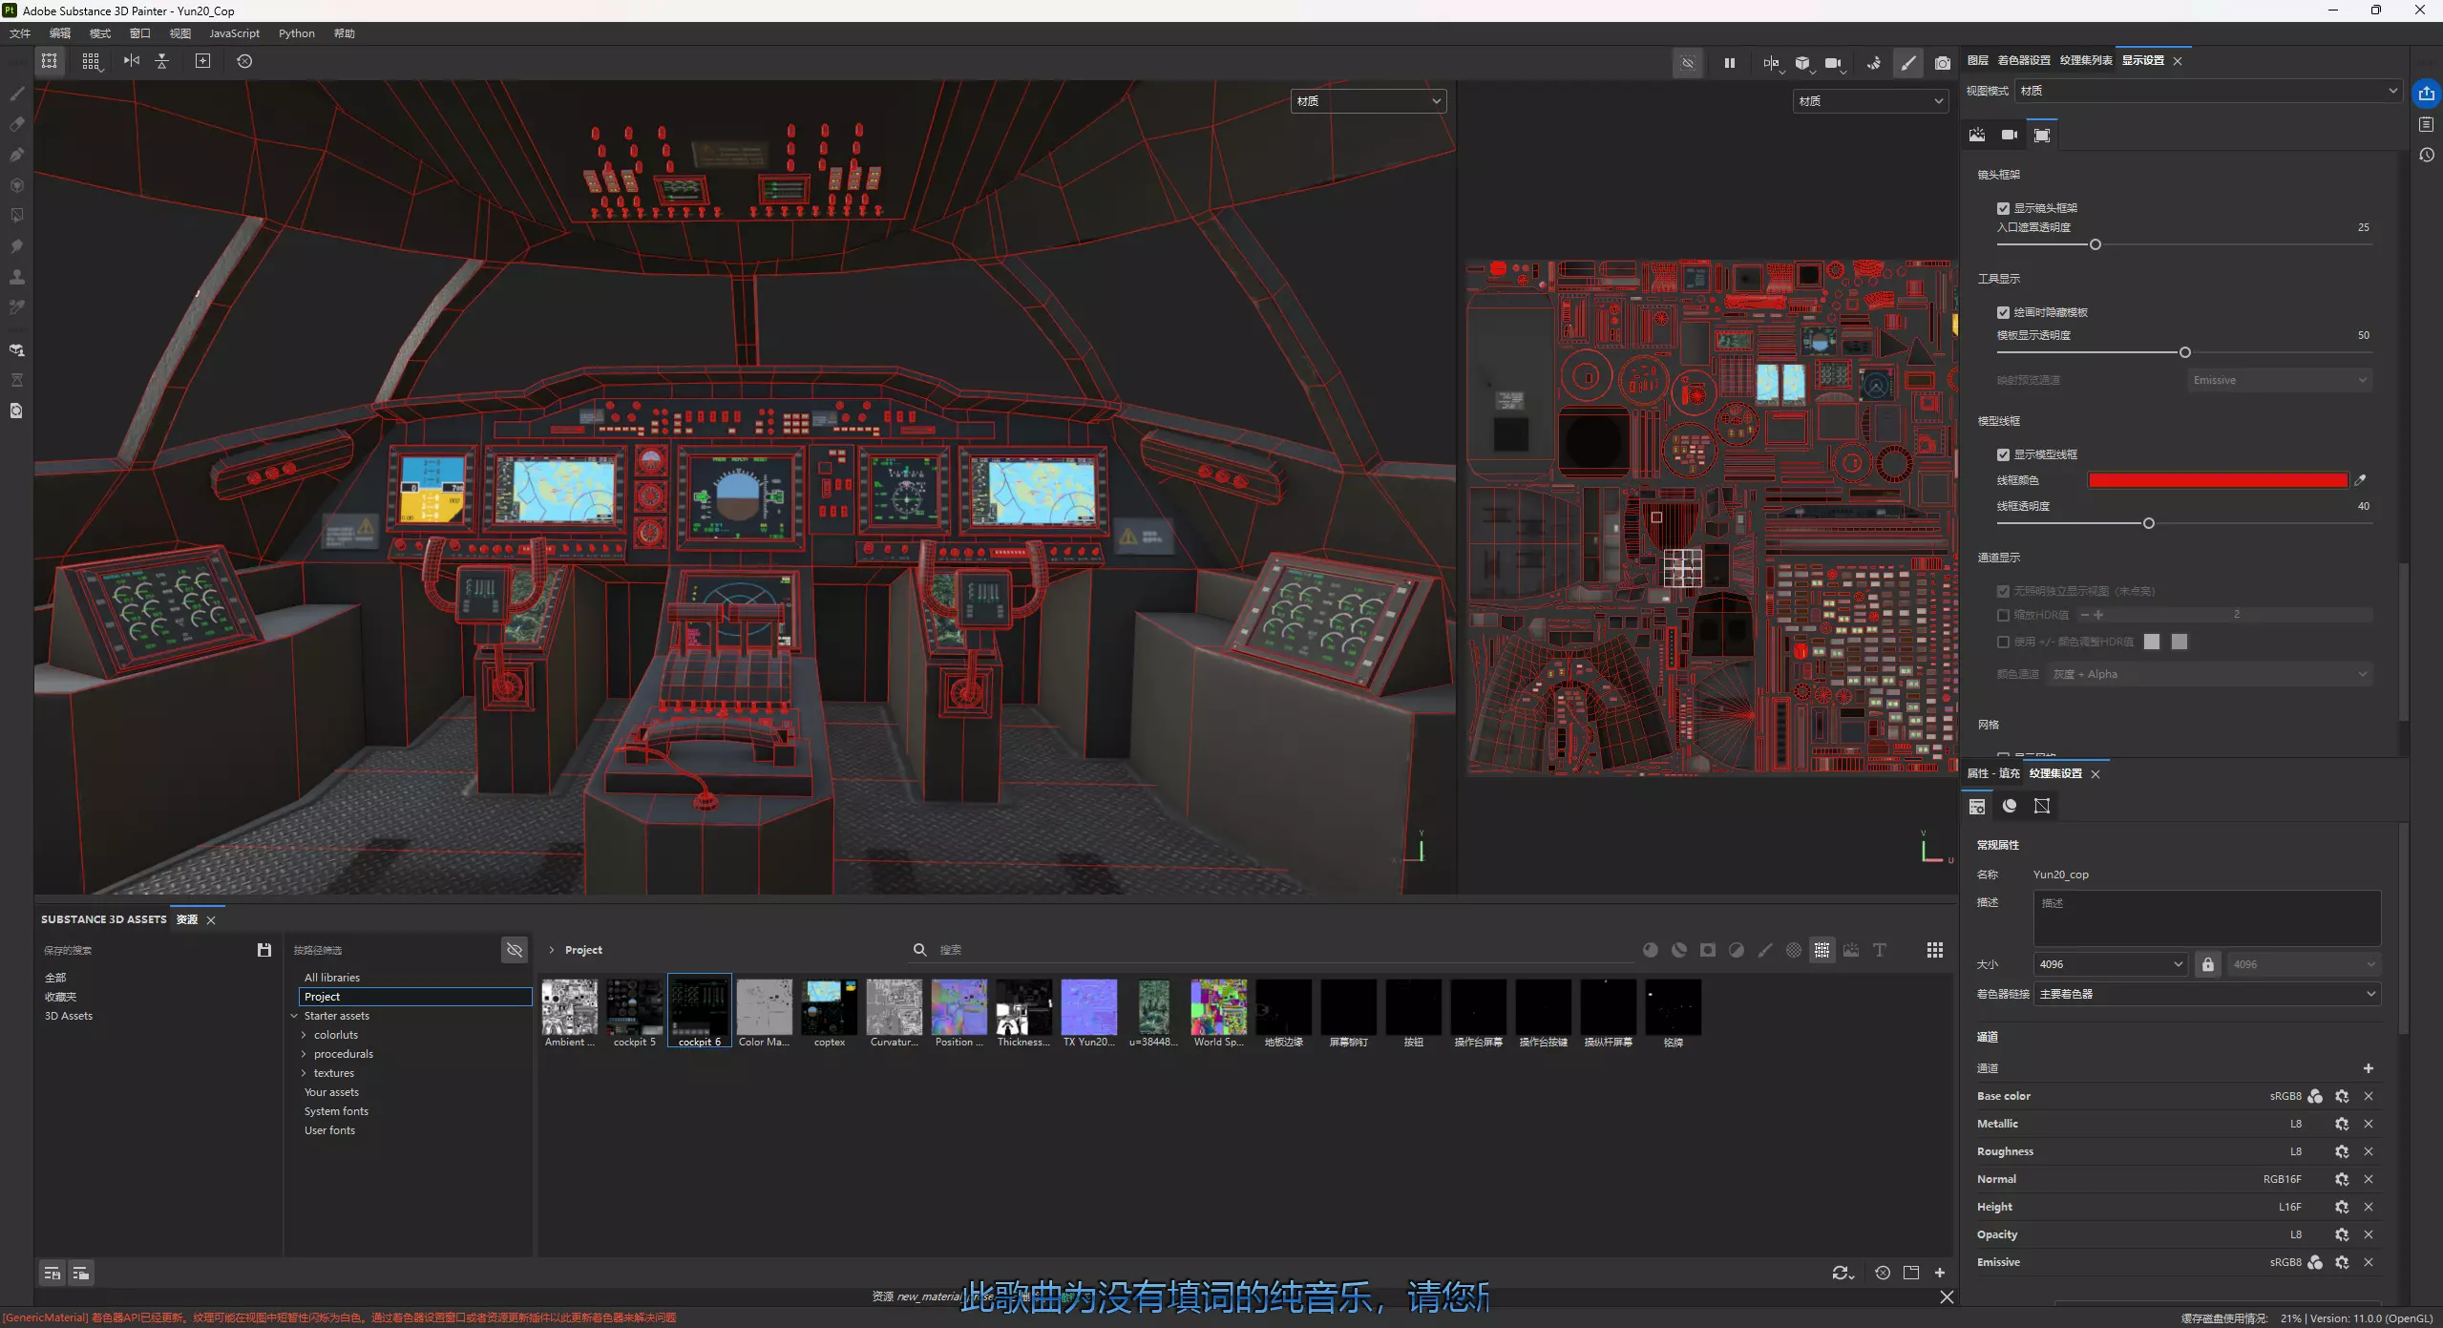The height and width of the screenshot is (1328, 2443).
Task: Expand the procedurals tree item
Action: pyautogui.click(x=304, y=1054)
